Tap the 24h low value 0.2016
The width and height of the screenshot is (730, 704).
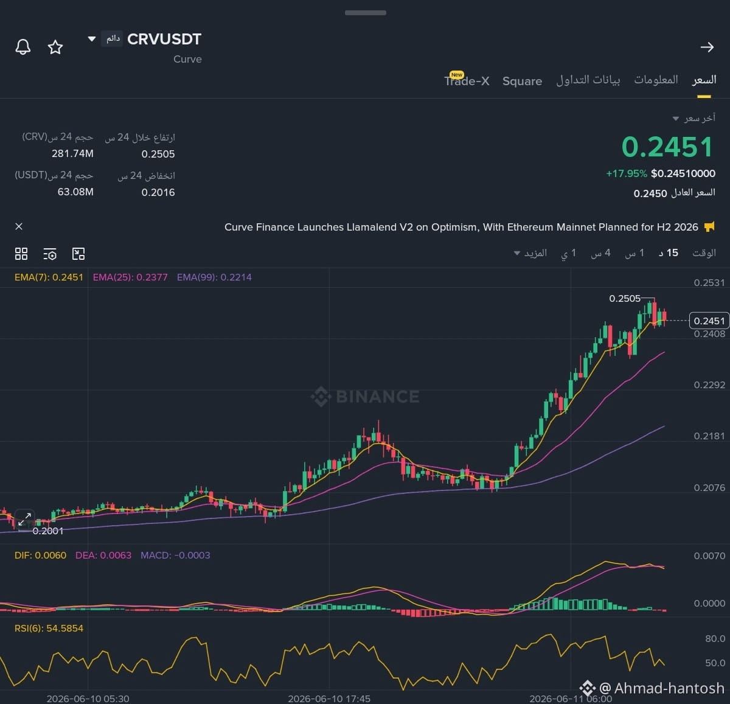click(x=158, y=192)
